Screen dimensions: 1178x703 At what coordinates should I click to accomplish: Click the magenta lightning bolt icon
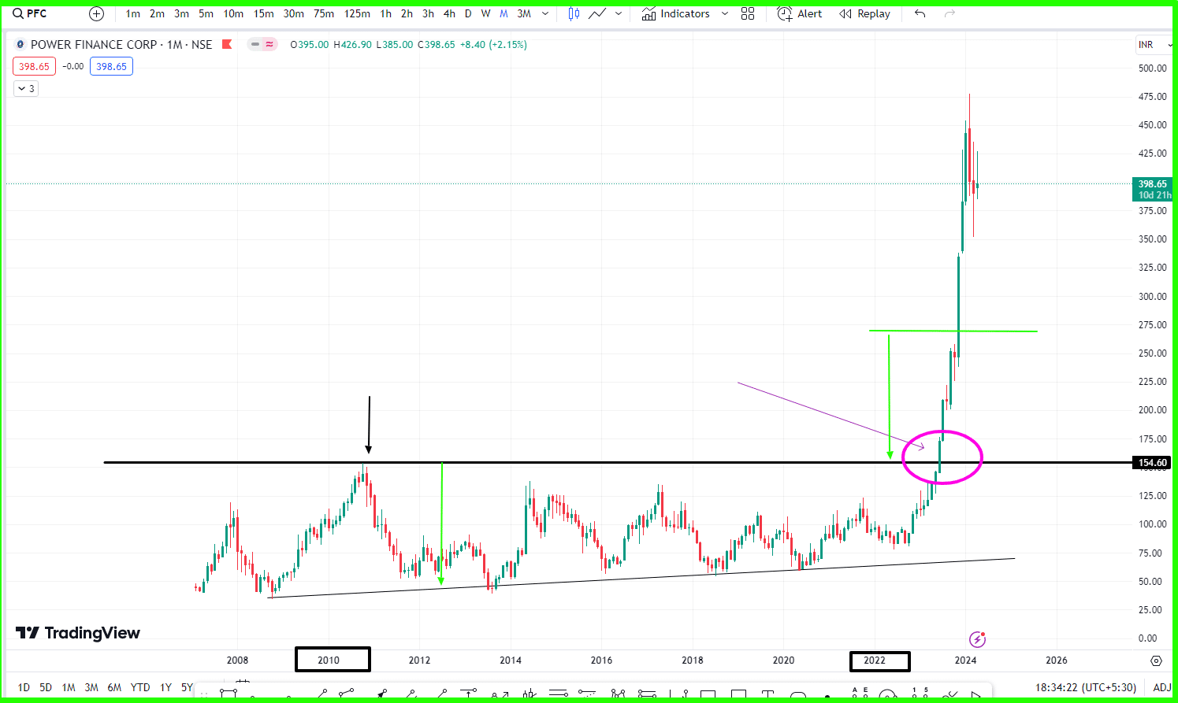click(x=977, y=639)
